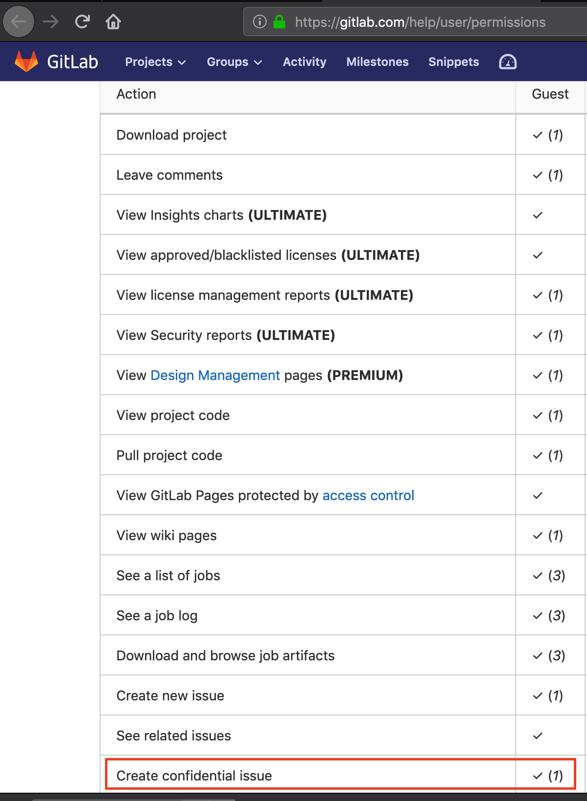The width and height of the screenshot is (587, 801).
Task: Click the URL address bar field
Action: point(420,22)
